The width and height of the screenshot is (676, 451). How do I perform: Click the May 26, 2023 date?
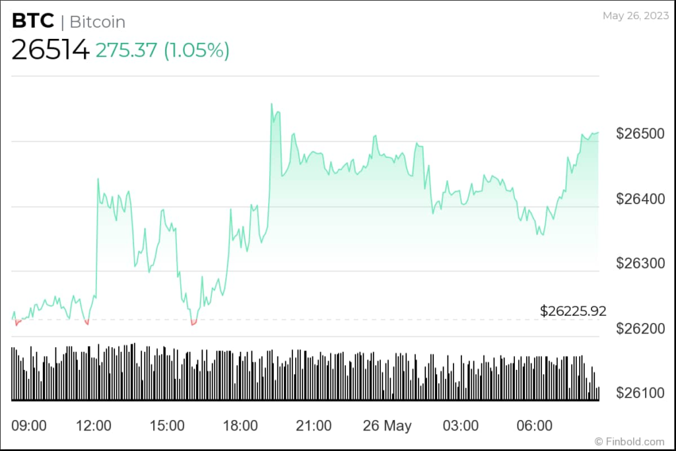tap(634, 16)
